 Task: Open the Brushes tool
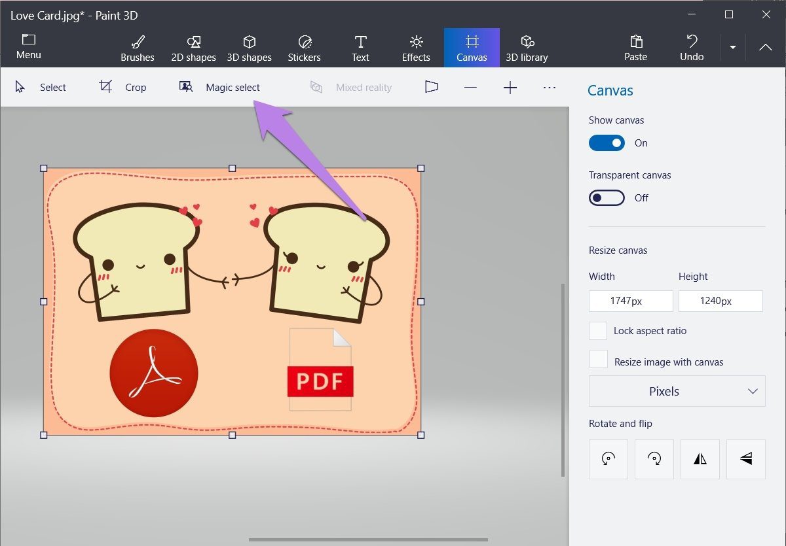(138, 48)
